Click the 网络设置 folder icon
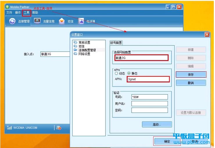This screenshot has width=215, height=148. coord(76,54)
